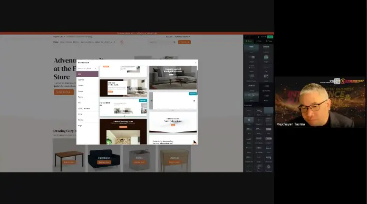Choose the dark brown room block thumbnail
This screenshot has height=204, width=367.
pos(123,131)
